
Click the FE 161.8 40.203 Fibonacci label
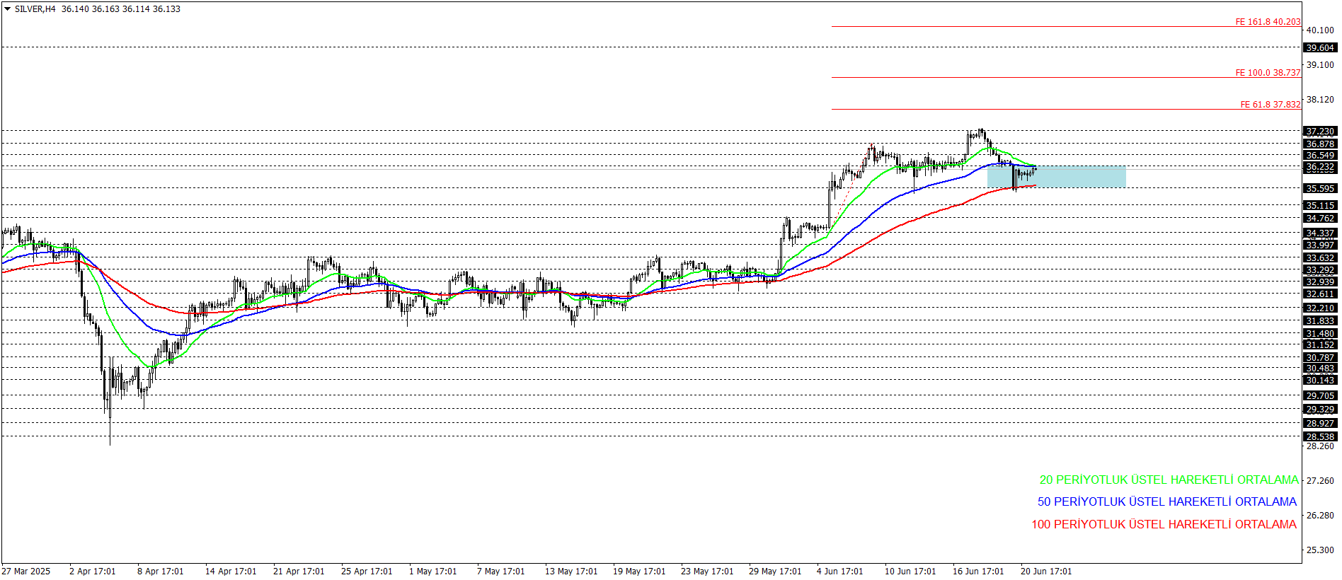coord(1268,22)
